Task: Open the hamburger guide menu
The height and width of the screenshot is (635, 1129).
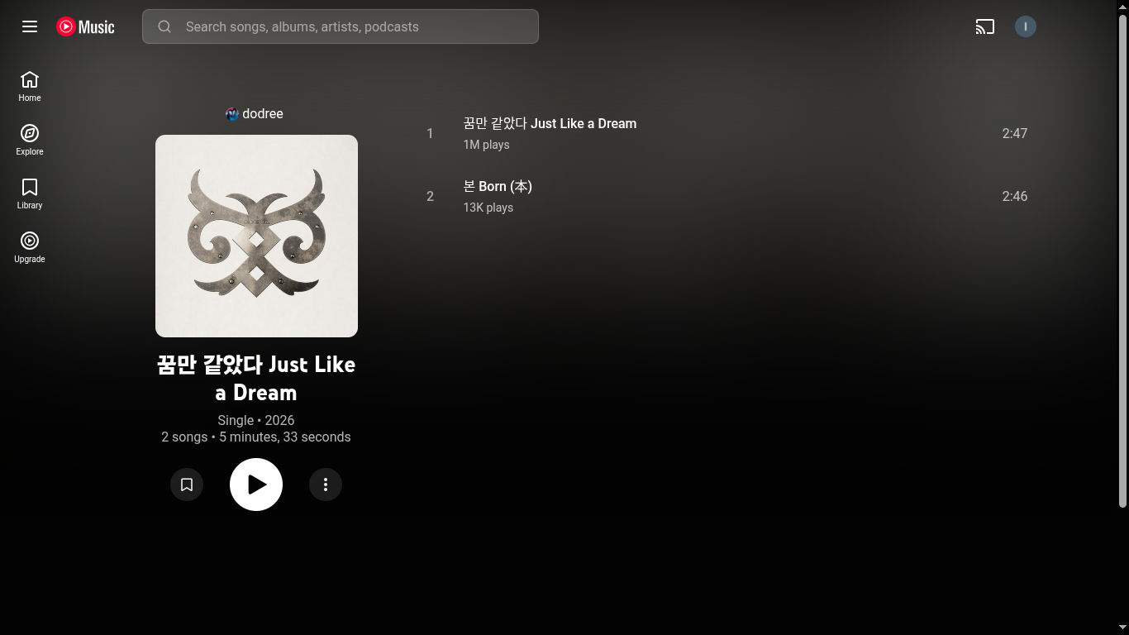Action: pos(30,26)
